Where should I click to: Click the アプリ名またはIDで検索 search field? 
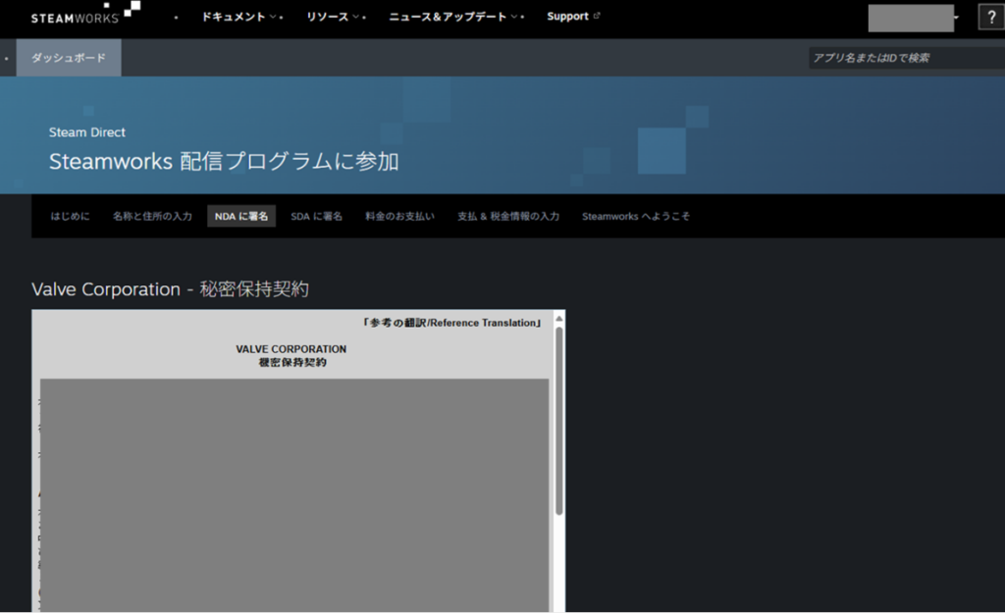click(x=903, y=58)
